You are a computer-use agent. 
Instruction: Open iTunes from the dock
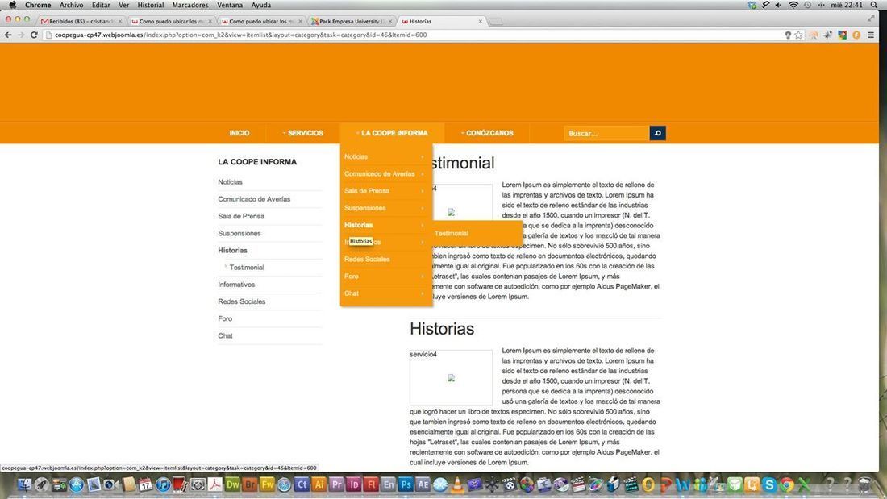(163, 484)
